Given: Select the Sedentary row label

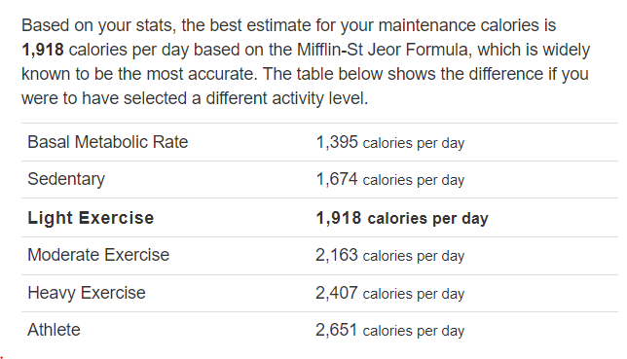Looking at the screenshot, I should 66,179.
